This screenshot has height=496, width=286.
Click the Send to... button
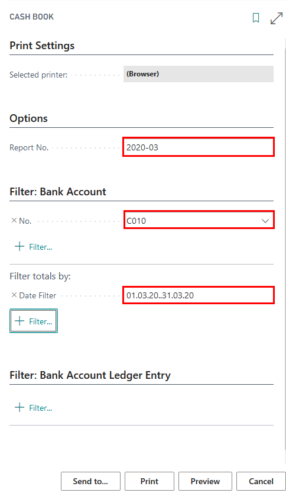point(90,481)
